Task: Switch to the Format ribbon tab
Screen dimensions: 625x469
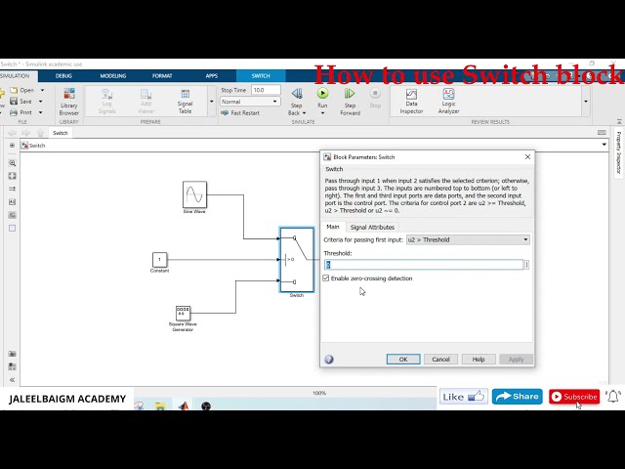Action: pos(162,76)
